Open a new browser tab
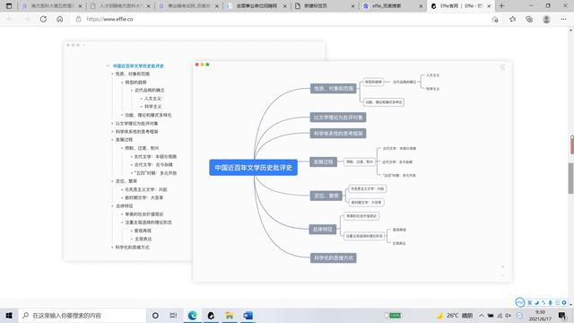 501,6
